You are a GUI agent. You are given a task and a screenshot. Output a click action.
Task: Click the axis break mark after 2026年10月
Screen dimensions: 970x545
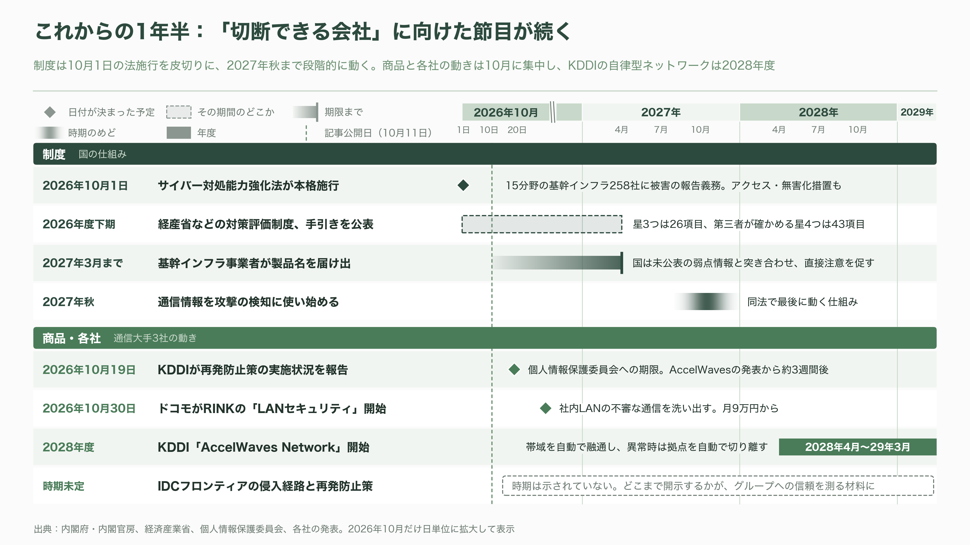[553, 112]
